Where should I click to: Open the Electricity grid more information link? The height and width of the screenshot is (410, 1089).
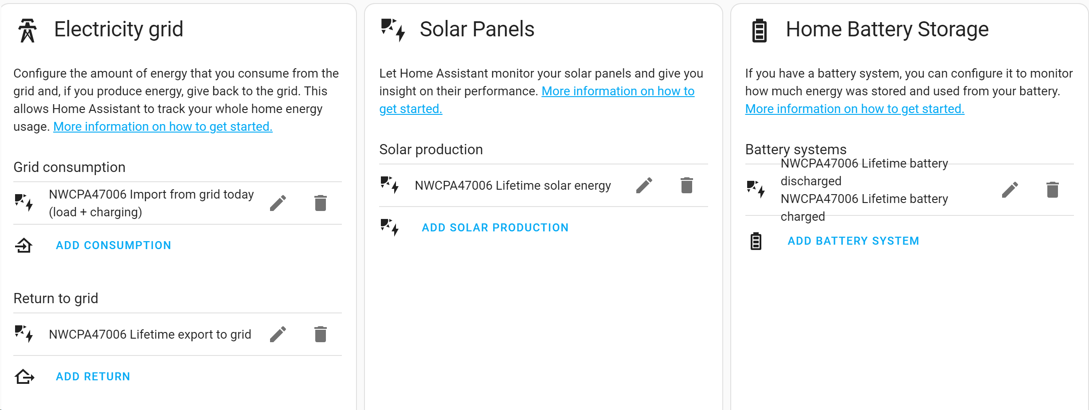(163, 127)
